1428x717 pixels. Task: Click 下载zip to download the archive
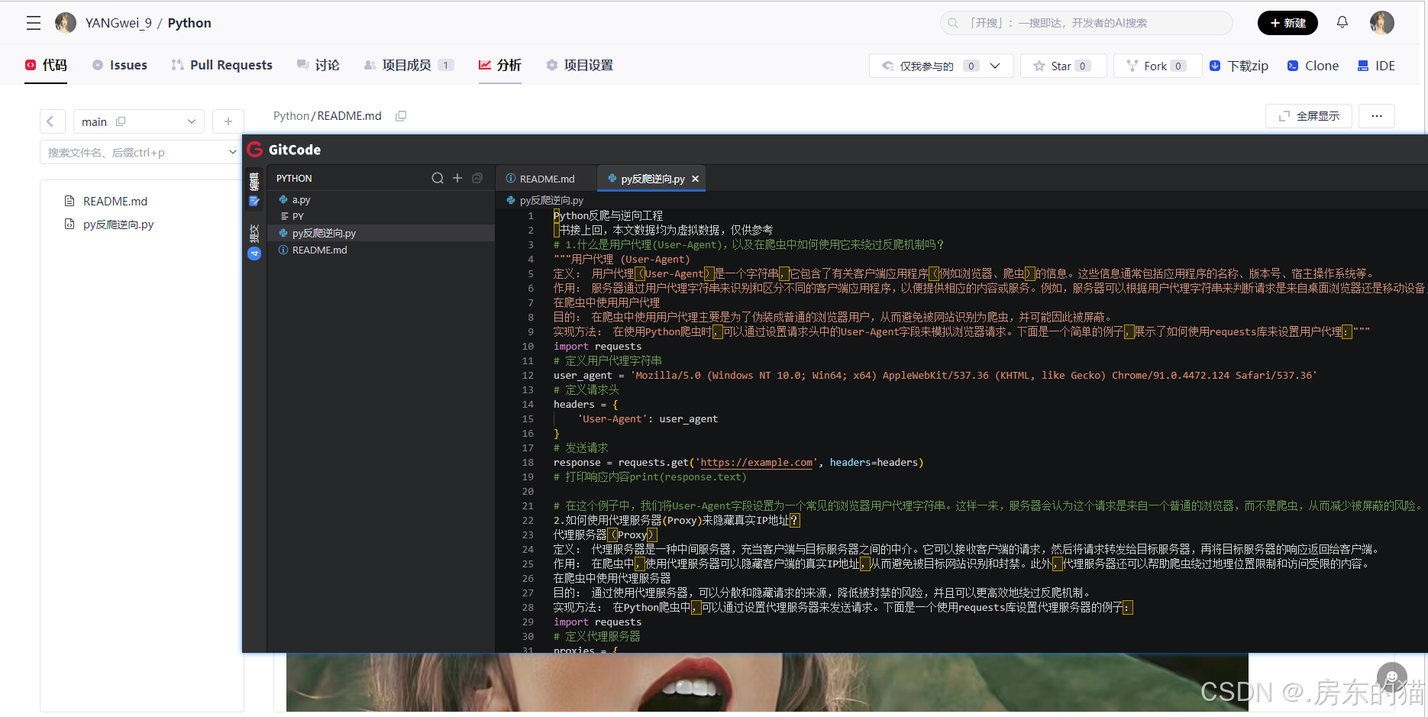(x=1239, y=66)
